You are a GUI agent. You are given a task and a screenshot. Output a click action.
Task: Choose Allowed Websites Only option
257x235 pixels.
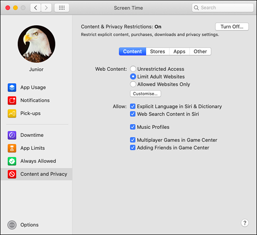click(x=133, y=84)
